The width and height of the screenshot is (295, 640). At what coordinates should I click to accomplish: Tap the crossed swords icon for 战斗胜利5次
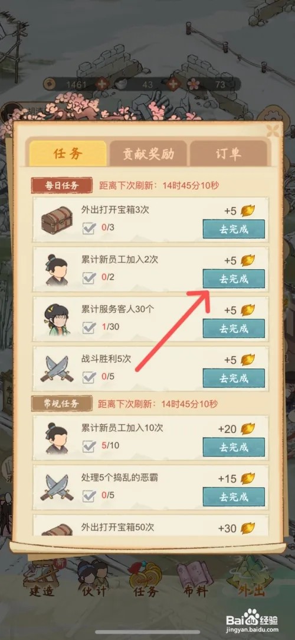pyautogui.click(x=57, y=369)
